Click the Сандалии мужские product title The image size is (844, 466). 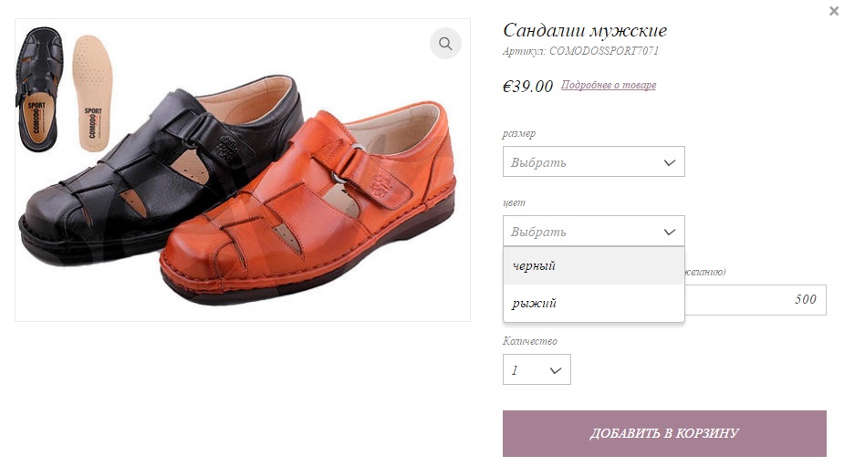(585, 30)
